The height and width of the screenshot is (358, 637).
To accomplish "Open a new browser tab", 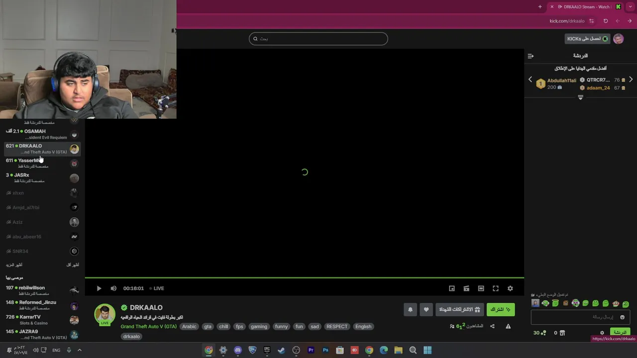I will click(x=540, y=7).
